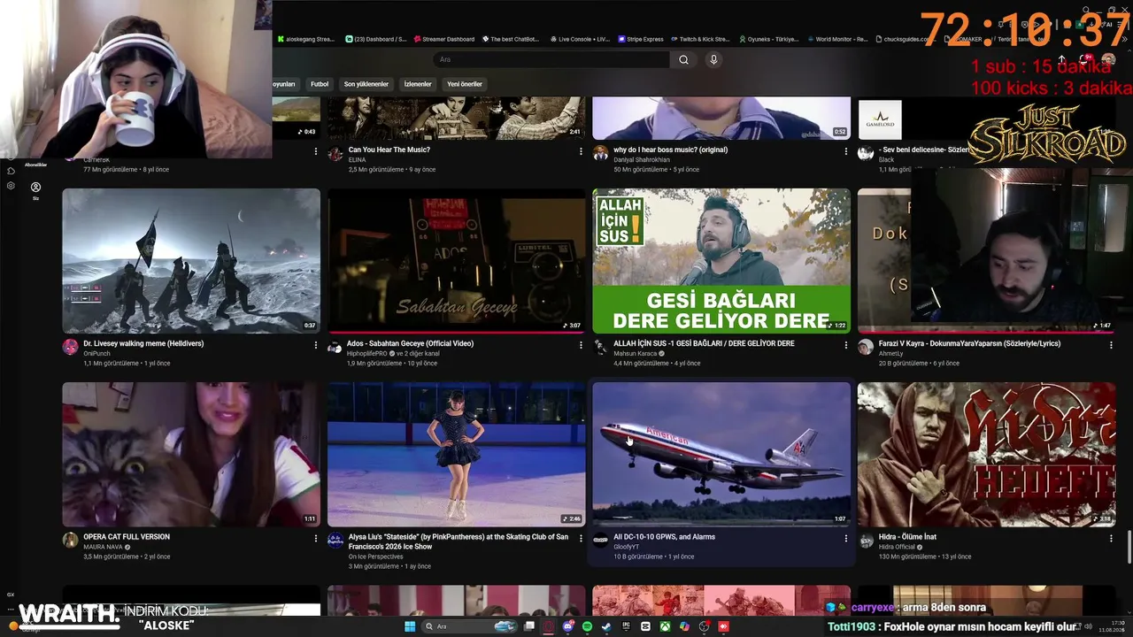Open Opera GX browser taskbar icon
Screen dimensions: 1133x637
coord(548,626)
